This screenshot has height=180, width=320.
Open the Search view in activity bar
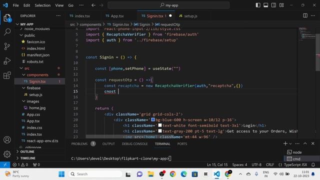(7, 32)
